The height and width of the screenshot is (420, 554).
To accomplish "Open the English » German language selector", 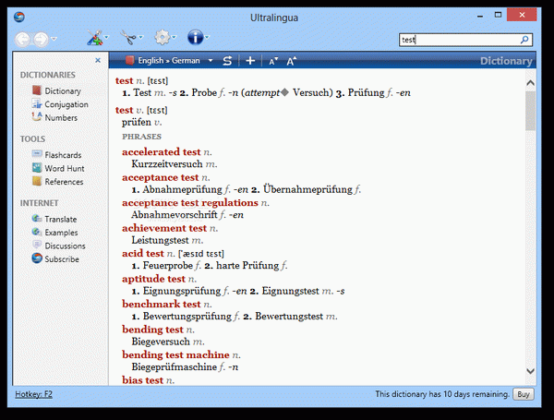I will pyautogui.click(x=175, y=60).
